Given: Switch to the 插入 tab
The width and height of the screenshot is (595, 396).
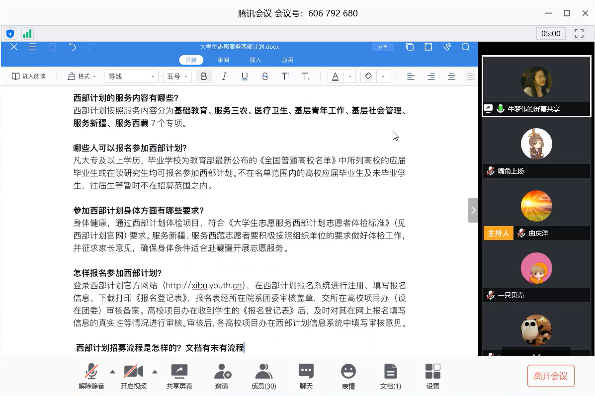Looking at the screenshot, I should coord(255,60).
